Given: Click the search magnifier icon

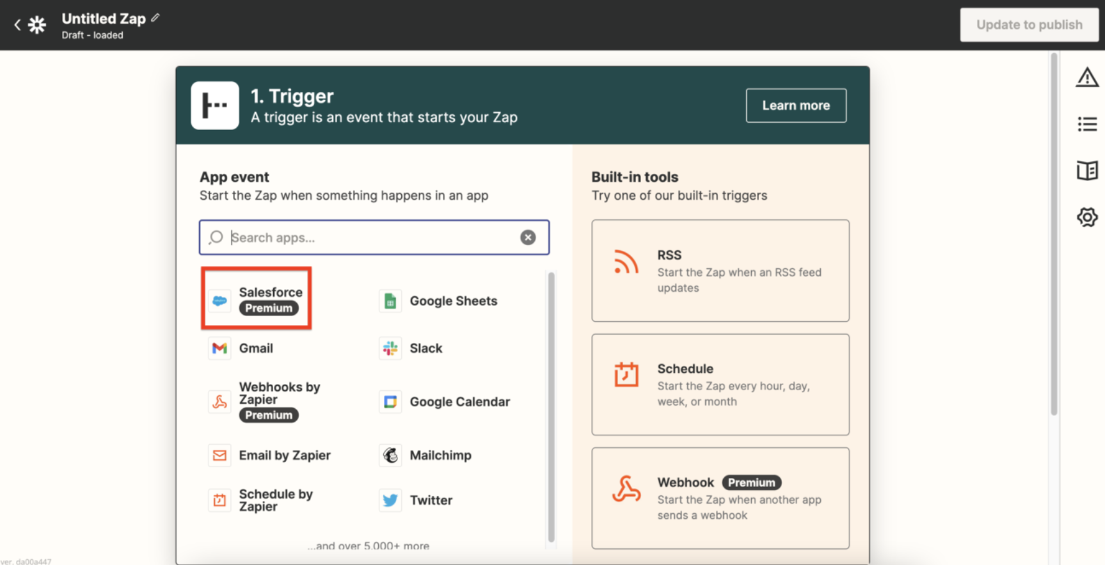Looking at the screenshot, I should click(x=216, y=237).
